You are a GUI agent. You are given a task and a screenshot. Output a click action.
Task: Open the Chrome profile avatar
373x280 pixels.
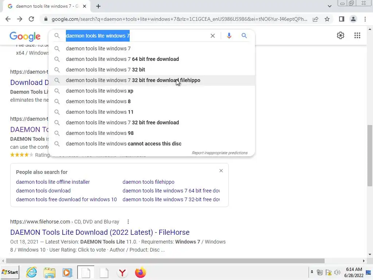click(353, 19)
